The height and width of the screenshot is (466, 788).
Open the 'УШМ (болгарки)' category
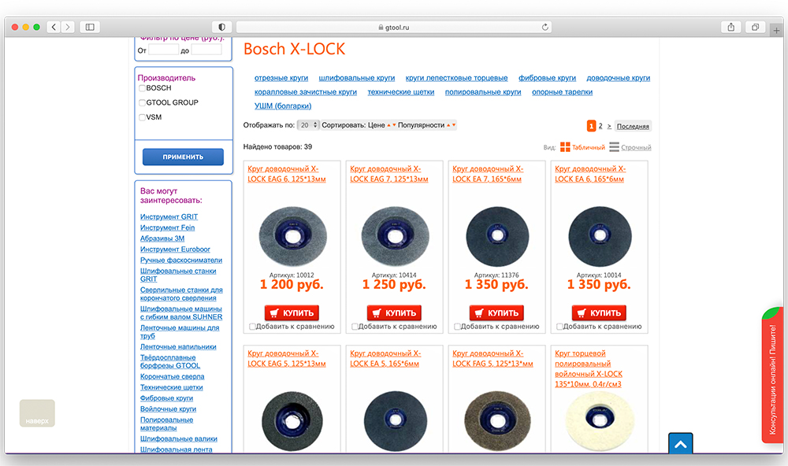coord(283,106)
